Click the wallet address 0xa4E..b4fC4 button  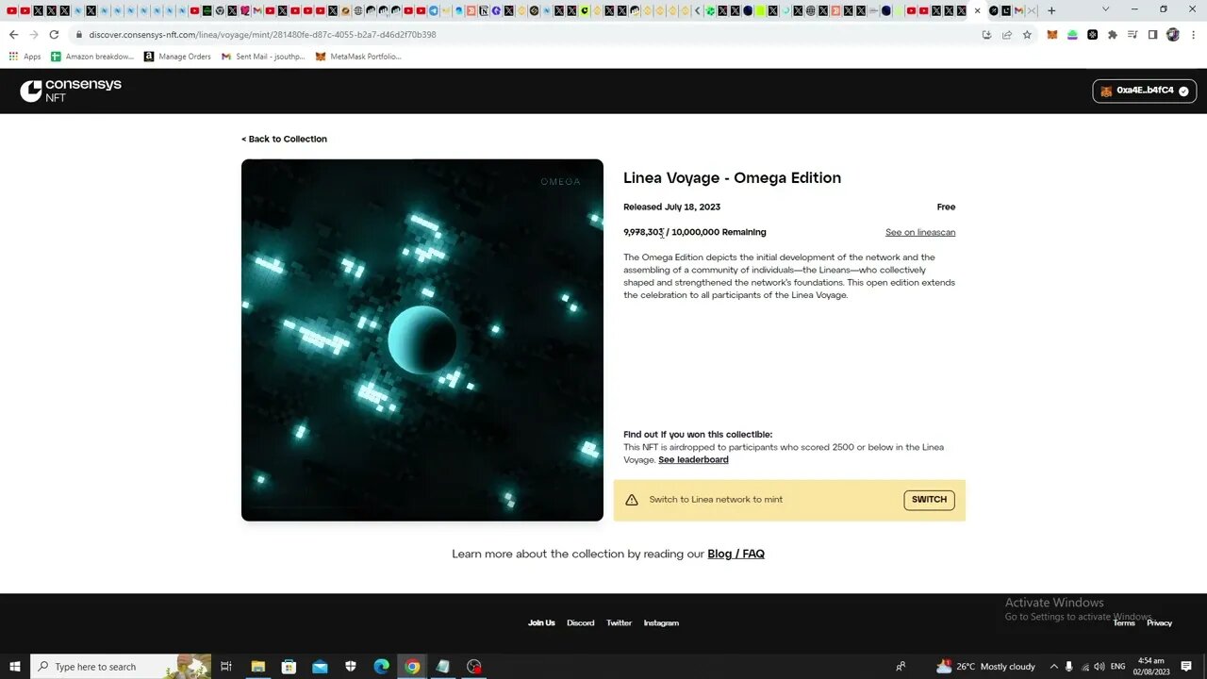pyautogui.click(x=1145, y=91)
